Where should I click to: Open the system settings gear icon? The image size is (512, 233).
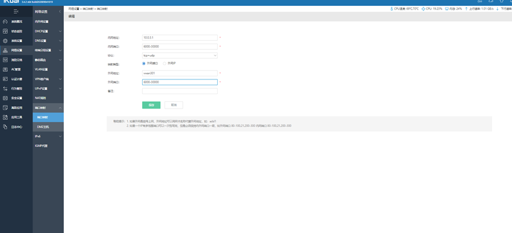click(x=5, y=41)
